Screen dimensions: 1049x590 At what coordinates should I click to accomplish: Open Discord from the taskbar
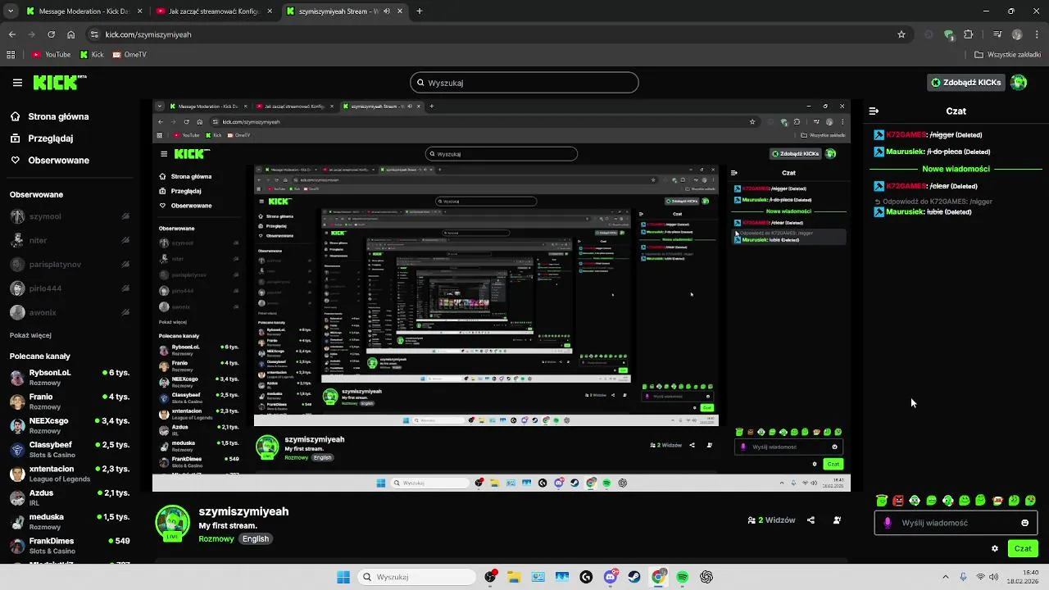pos(611,577)
